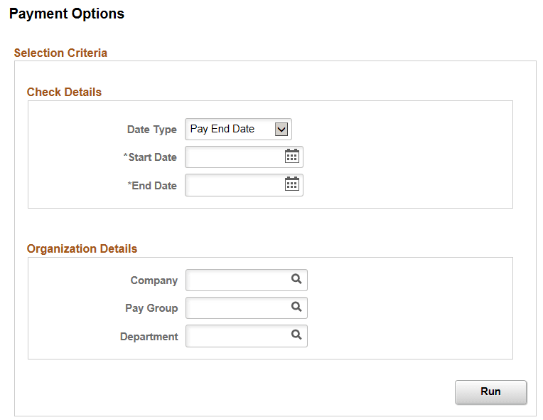Click inside the Company input field

click(x=237, y=280)
